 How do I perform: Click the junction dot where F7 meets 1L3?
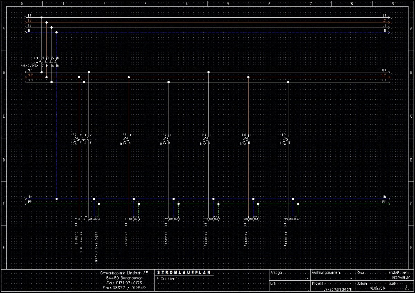coord(288,82)
